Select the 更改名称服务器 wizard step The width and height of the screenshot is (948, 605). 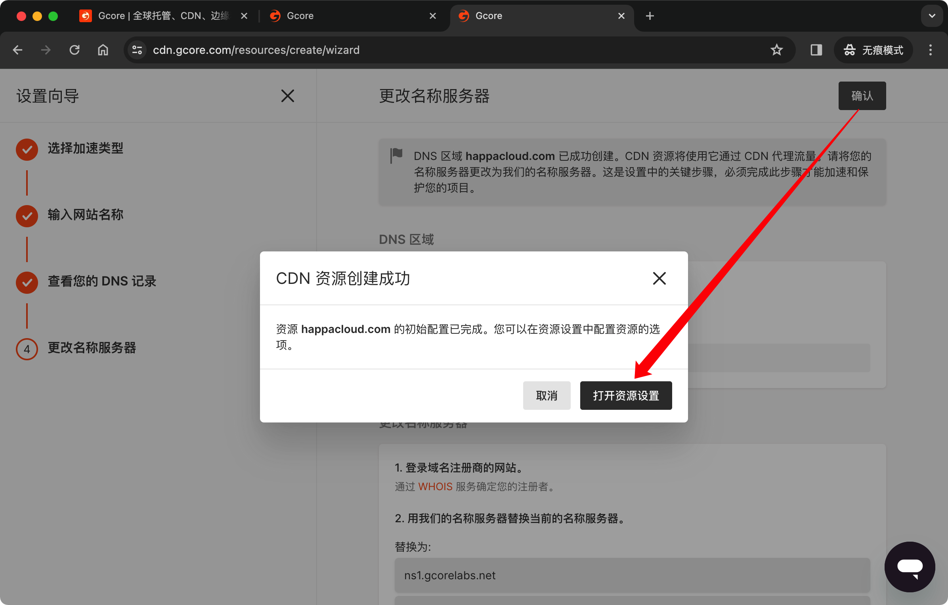92,348
